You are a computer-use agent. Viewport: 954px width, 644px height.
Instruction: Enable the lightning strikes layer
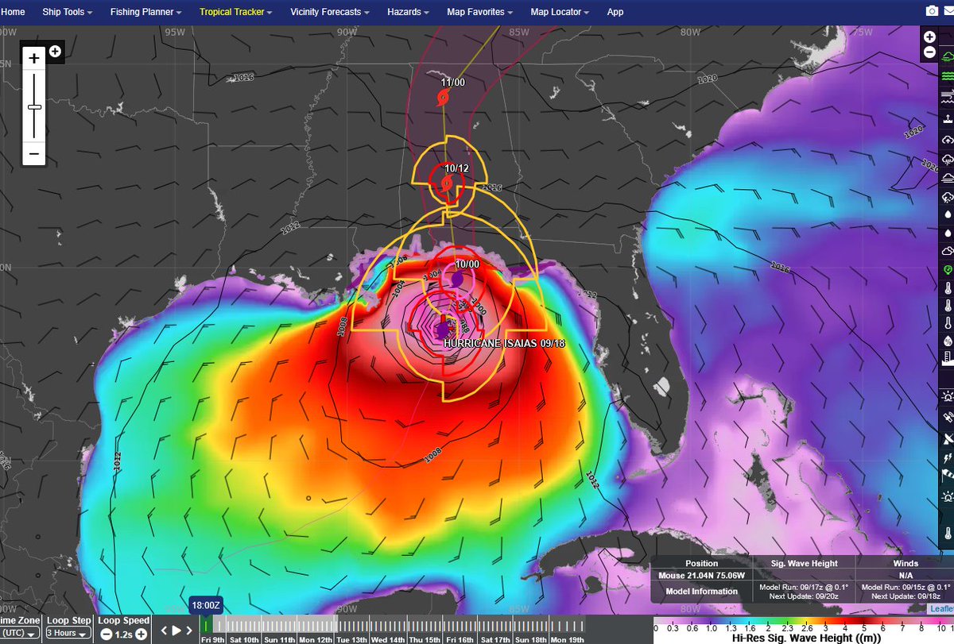(947, 458)
